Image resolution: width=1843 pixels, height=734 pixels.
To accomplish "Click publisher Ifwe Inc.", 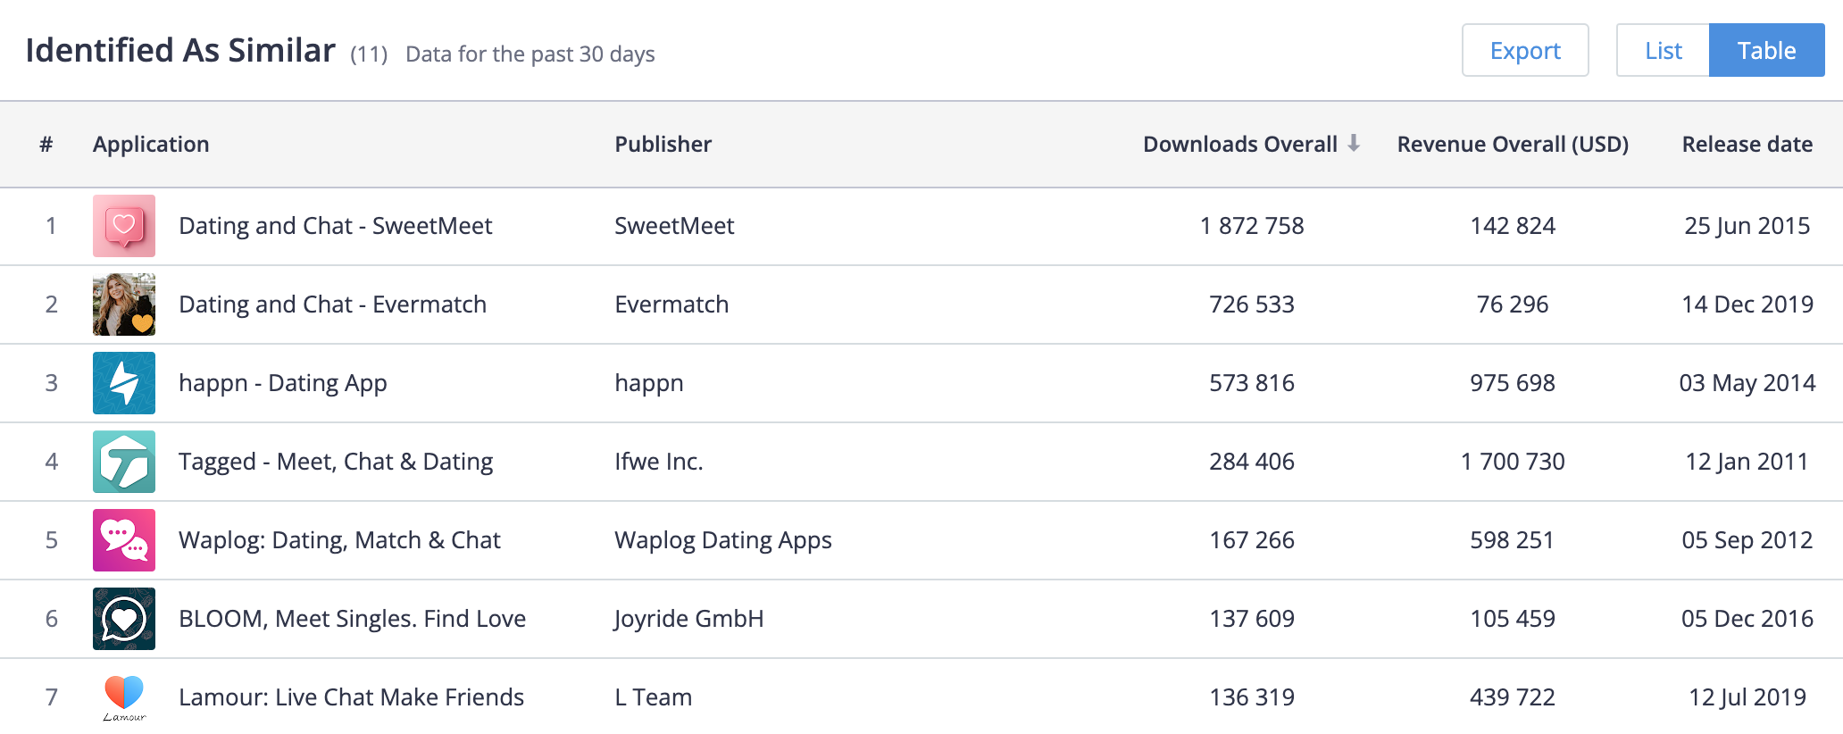I will coord(659,462).
